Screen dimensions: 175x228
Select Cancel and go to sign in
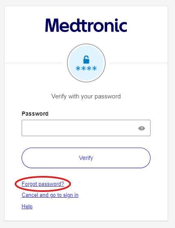pos(50,195)
